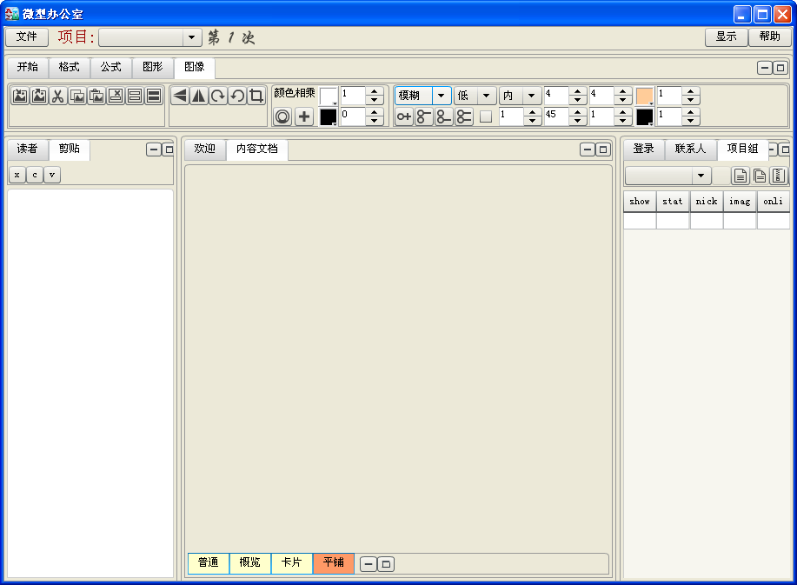Click the single-node with plus effect icon
This screenshot has width=797, height=585.
[404, 116]
